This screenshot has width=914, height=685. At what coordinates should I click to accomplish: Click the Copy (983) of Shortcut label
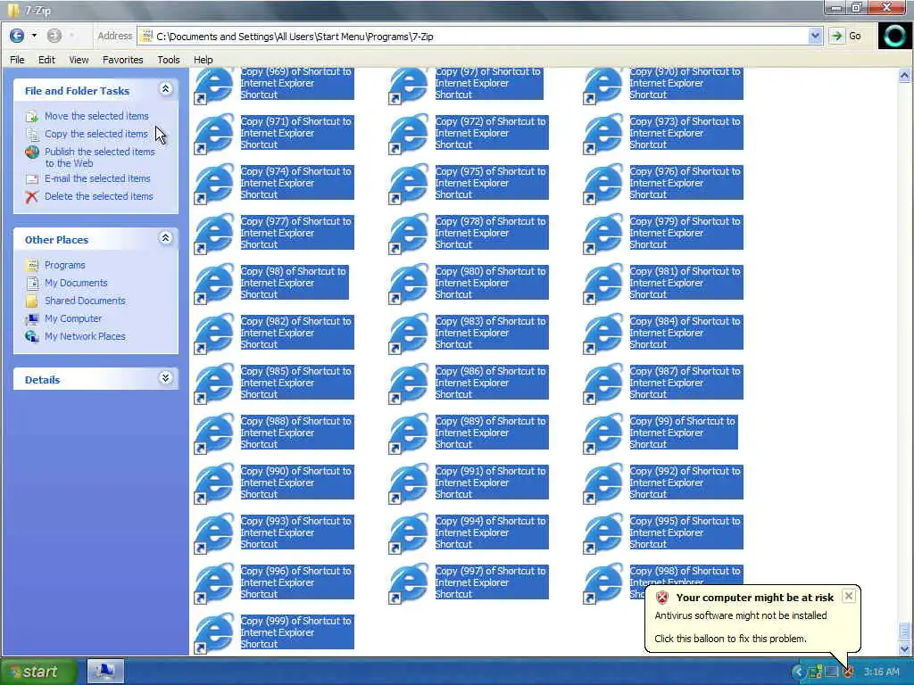(492, 333)
